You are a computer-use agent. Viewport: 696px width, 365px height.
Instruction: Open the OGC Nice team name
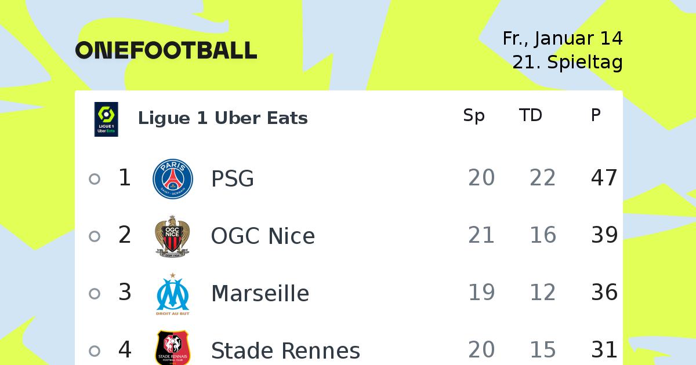pos(263,236)
